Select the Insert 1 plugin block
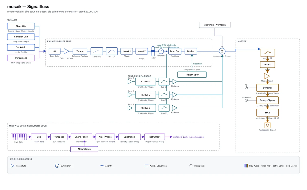 click(x=127, y=51)
